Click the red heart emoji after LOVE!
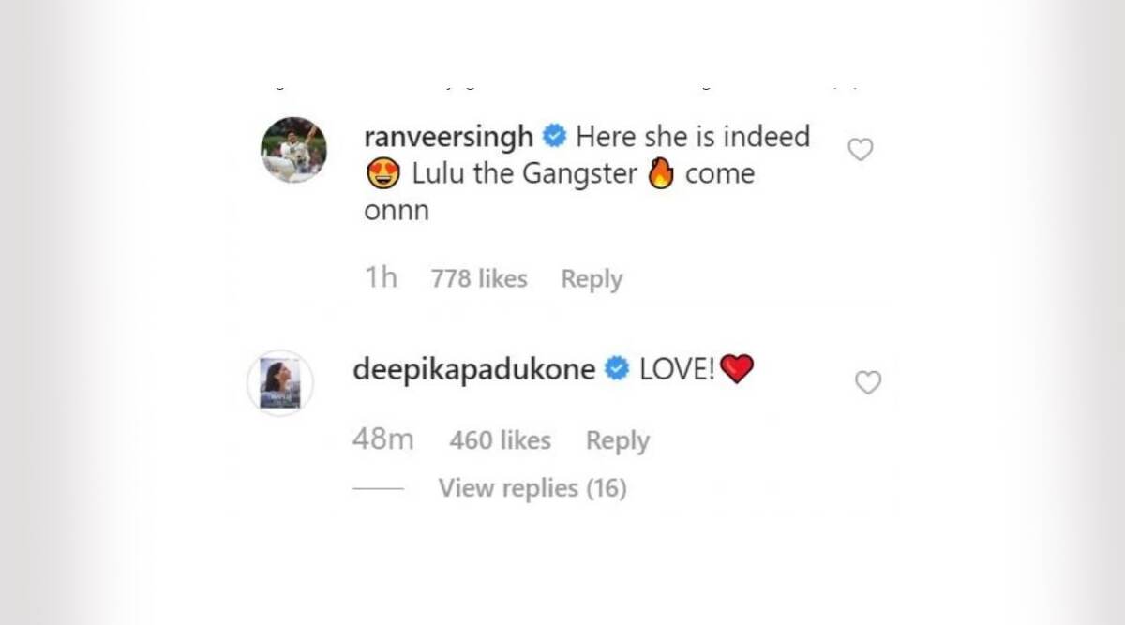Image resolution: width=1125 pixels, height=625 pixels. tap(738, 370)
